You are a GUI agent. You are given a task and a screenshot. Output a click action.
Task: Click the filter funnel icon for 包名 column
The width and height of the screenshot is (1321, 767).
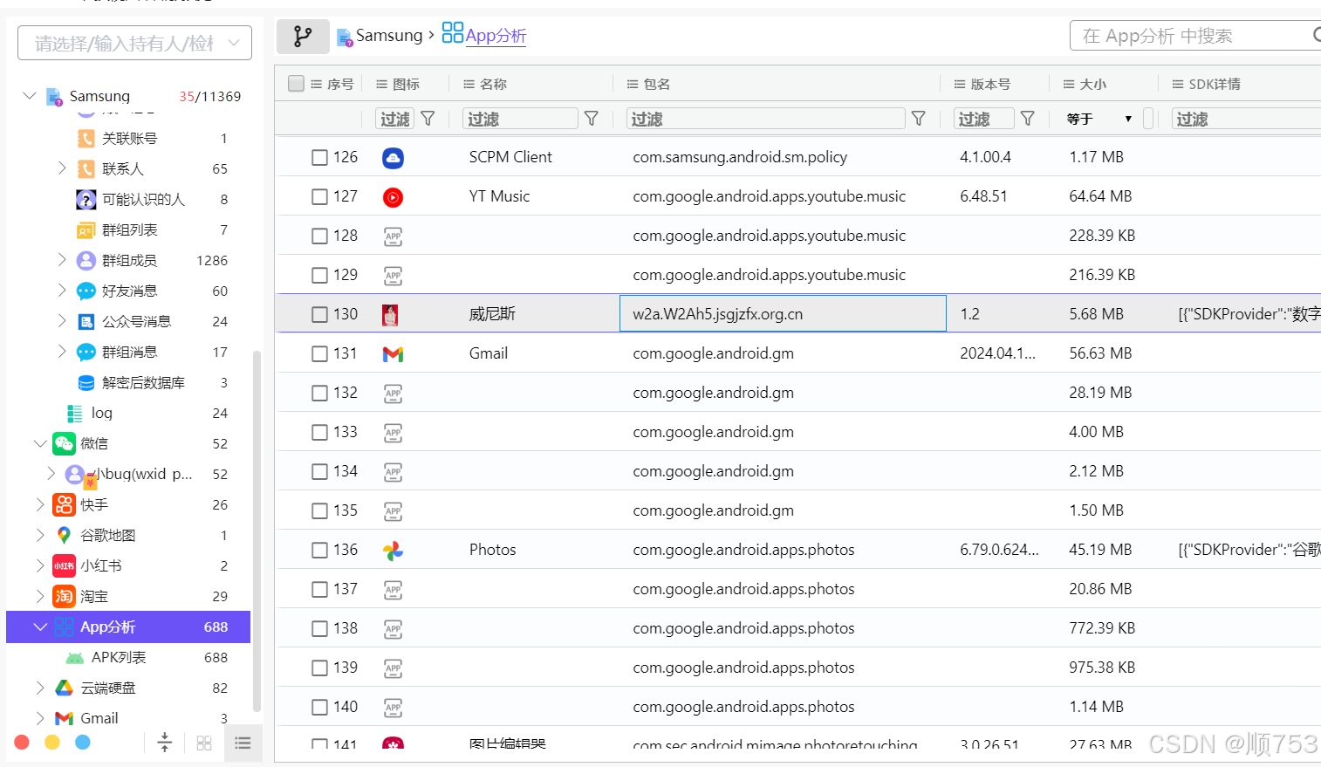tap(918, 119)
